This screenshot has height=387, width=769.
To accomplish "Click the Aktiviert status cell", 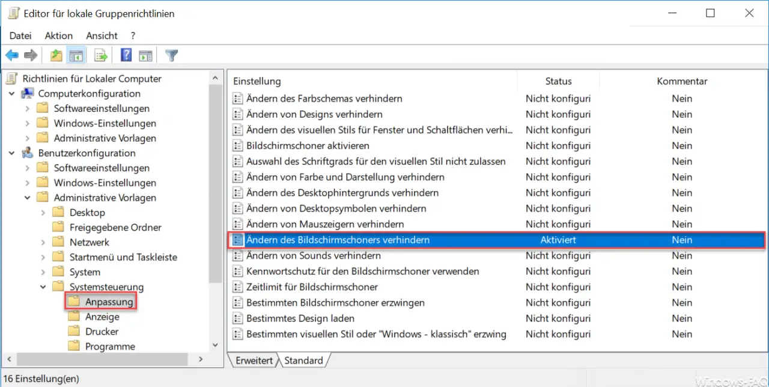I will tap(558, 240).
